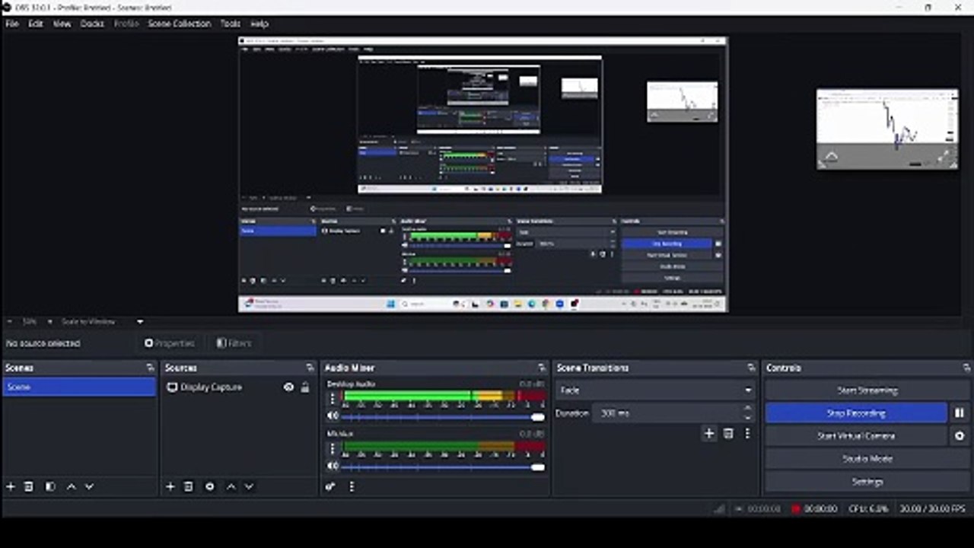The height and width of the screenshot is (548, 974).
Task: Remove the selected scene with trash icon
Action: (29, 486)
